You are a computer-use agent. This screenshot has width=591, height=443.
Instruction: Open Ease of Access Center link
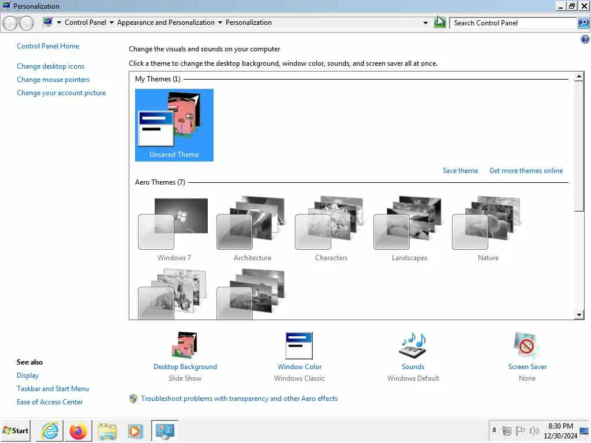click(x=50, y=402)
